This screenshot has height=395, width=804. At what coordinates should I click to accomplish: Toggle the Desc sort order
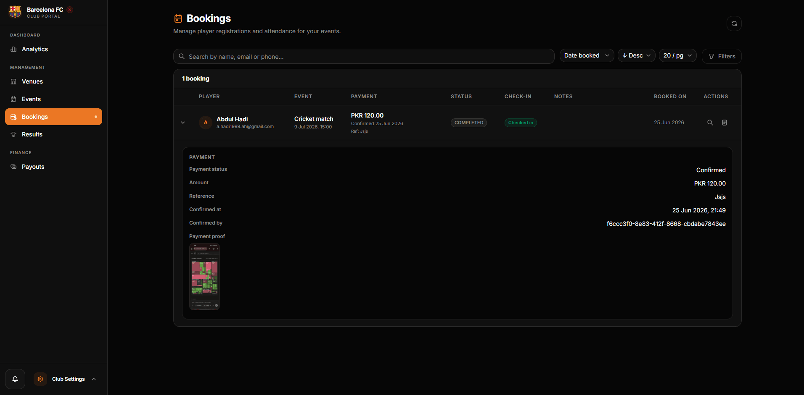636,55
